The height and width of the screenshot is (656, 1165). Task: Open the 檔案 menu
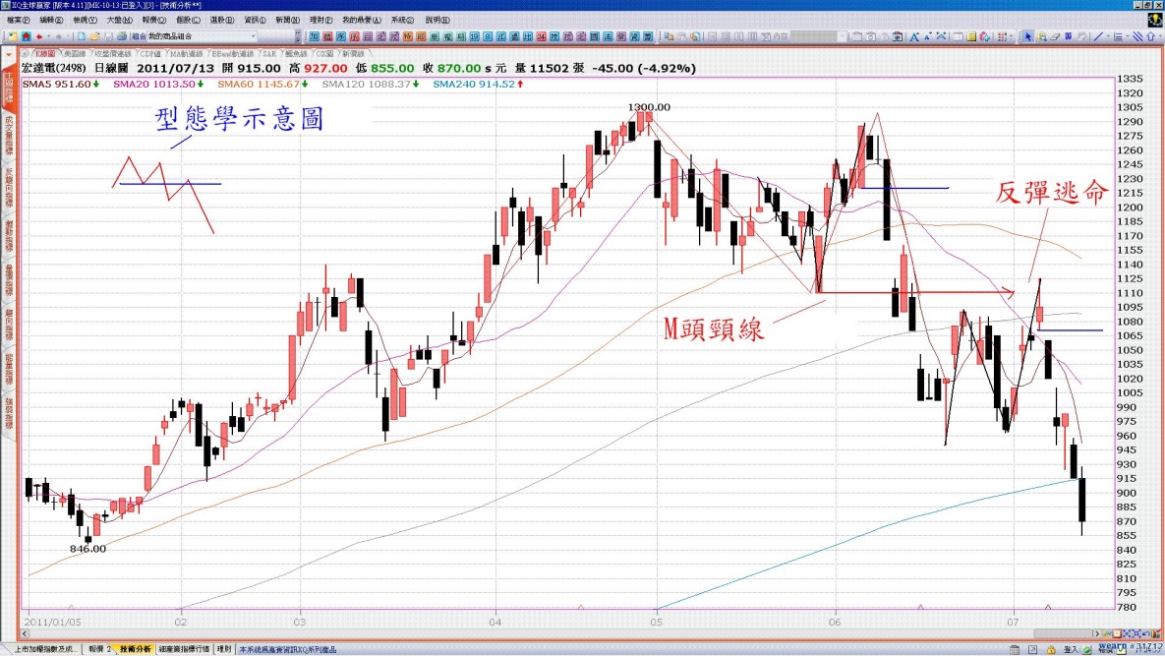18,20
